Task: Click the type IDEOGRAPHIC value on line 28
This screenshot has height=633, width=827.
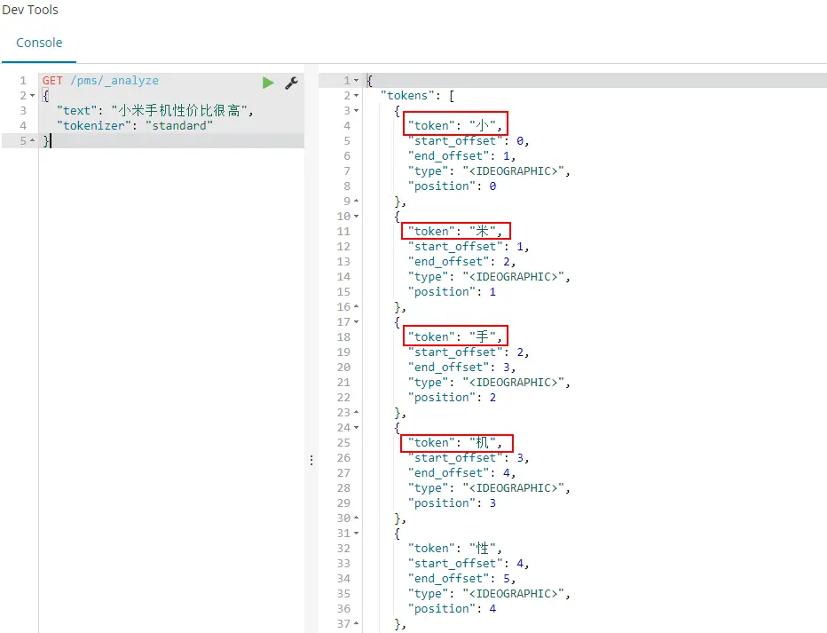Action: [x=513, y=488]
